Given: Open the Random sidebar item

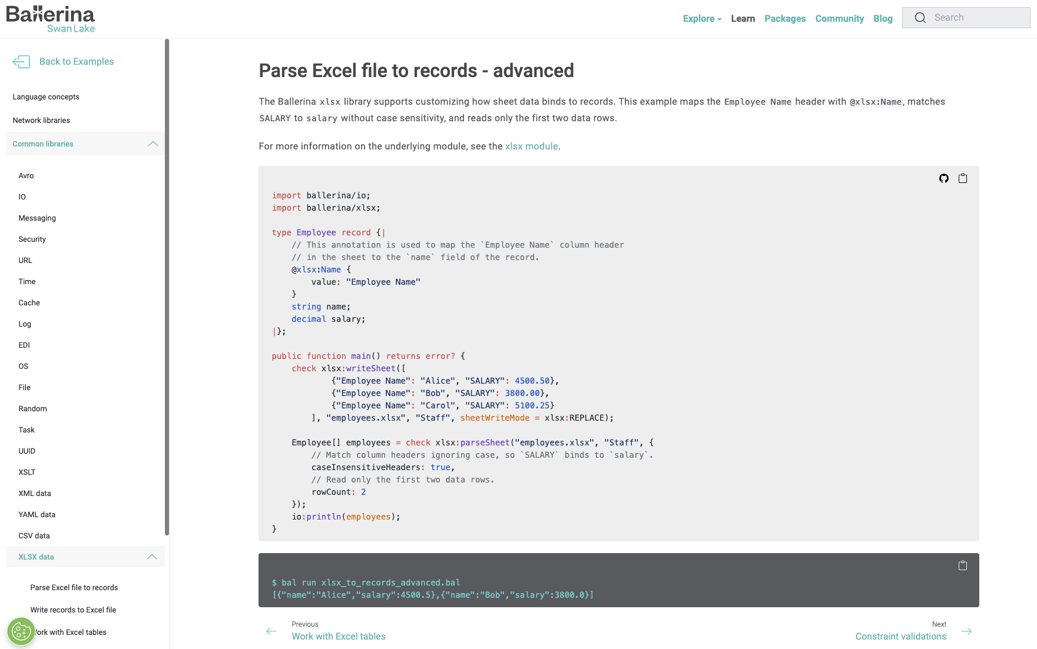Looking at the screenshot, I should click(x=33, y=408).
